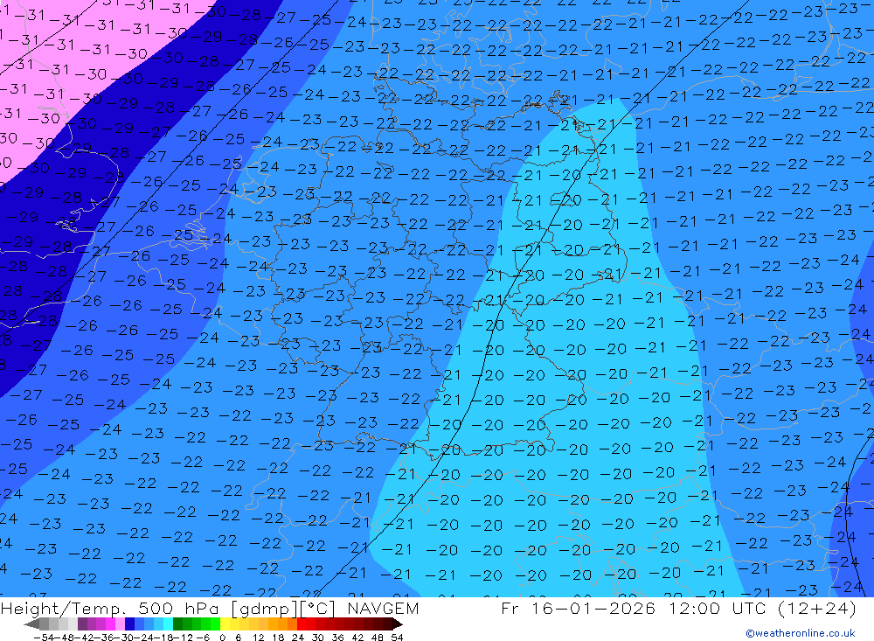Click the dark right arrow cap of the temperature legend

point(398,624)
